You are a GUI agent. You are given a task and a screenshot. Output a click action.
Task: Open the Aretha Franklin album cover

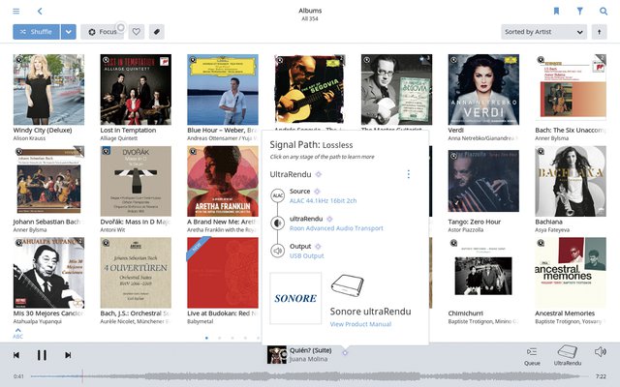(x=223, y=181)
